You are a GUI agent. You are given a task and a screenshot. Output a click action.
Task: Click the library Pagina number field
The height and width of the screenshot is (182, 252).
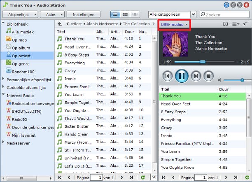tap(96, 177)
